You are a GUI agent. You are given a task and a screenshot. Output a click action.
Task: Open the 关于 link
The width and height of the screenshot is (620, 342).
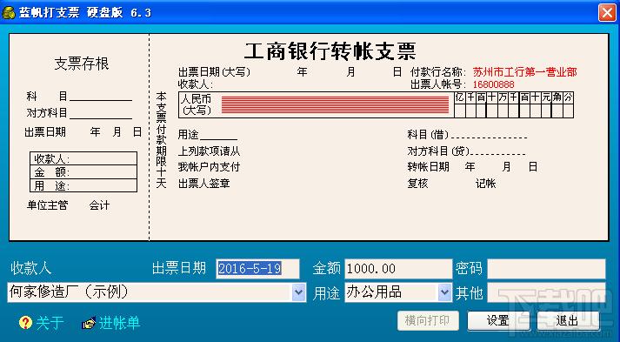click(50, 323)
